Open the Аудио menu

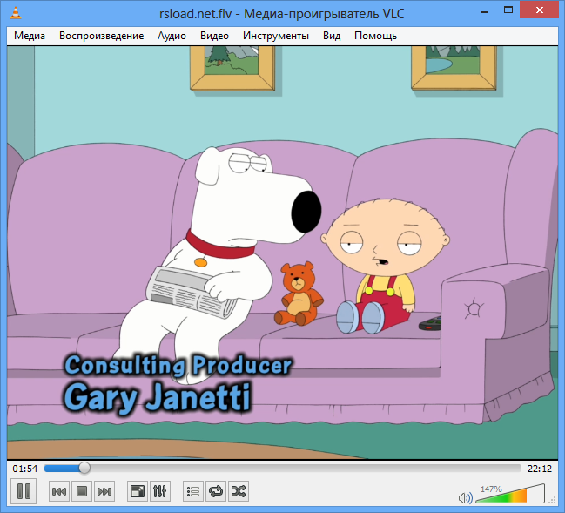pos(172,36)
